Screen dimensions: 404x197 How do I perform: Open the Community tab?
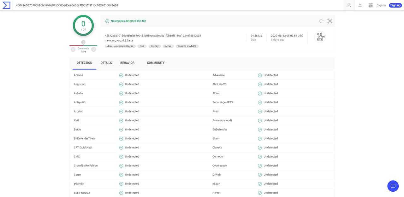(x=156, y=63)
